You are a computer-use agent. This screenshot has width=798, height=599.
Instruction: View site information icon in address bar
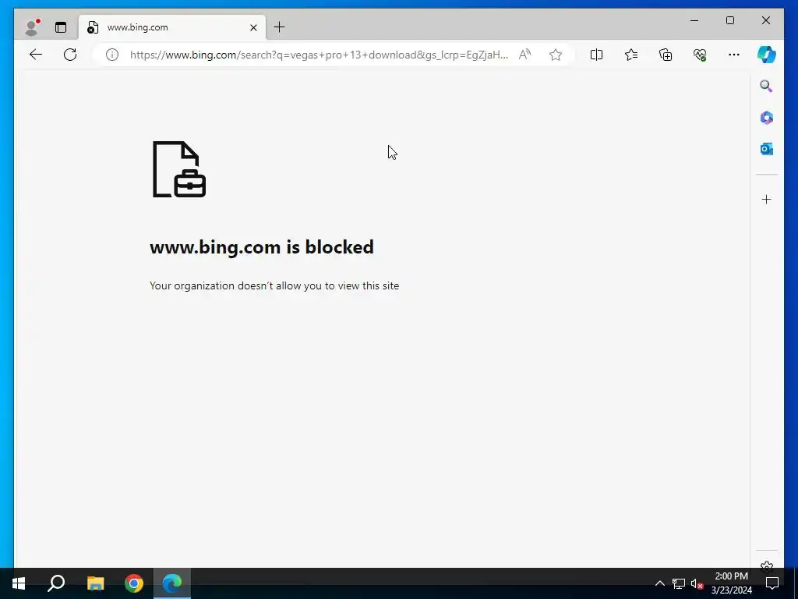[x=112, y=55]
